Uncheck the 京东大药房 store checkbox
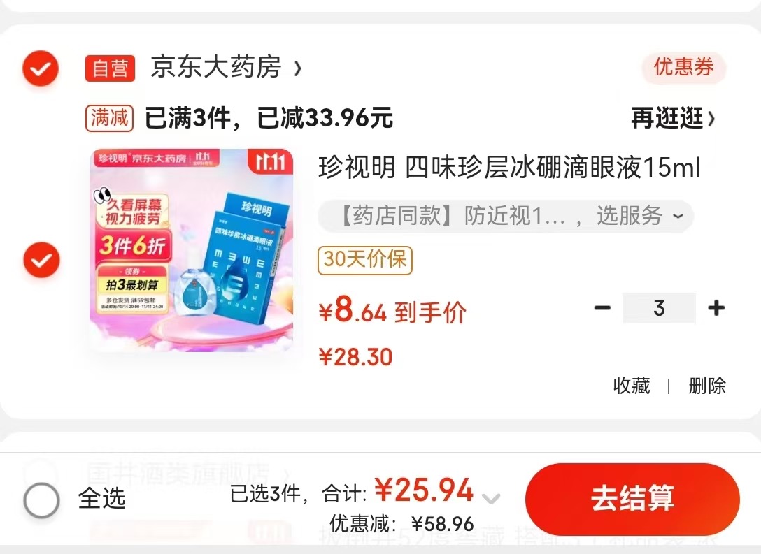The width and height of the screenshot is (761, 554). (x=41, y=68)
